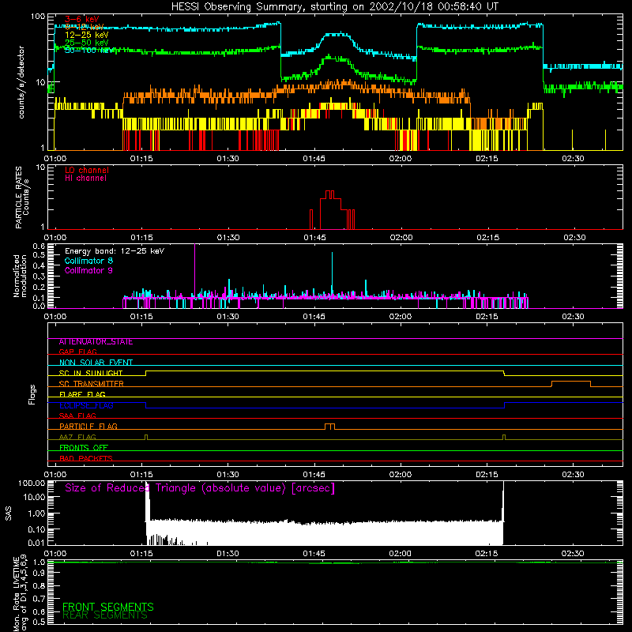Click the ATTENUATOR_STATE flag label
Screen dimensions: 632x632
[96, 342]
